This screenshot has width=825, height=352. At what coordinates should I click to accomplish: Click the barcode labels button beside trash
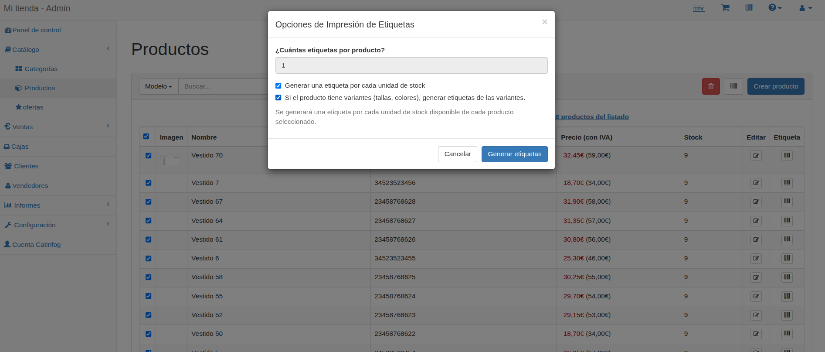point(733,86)
